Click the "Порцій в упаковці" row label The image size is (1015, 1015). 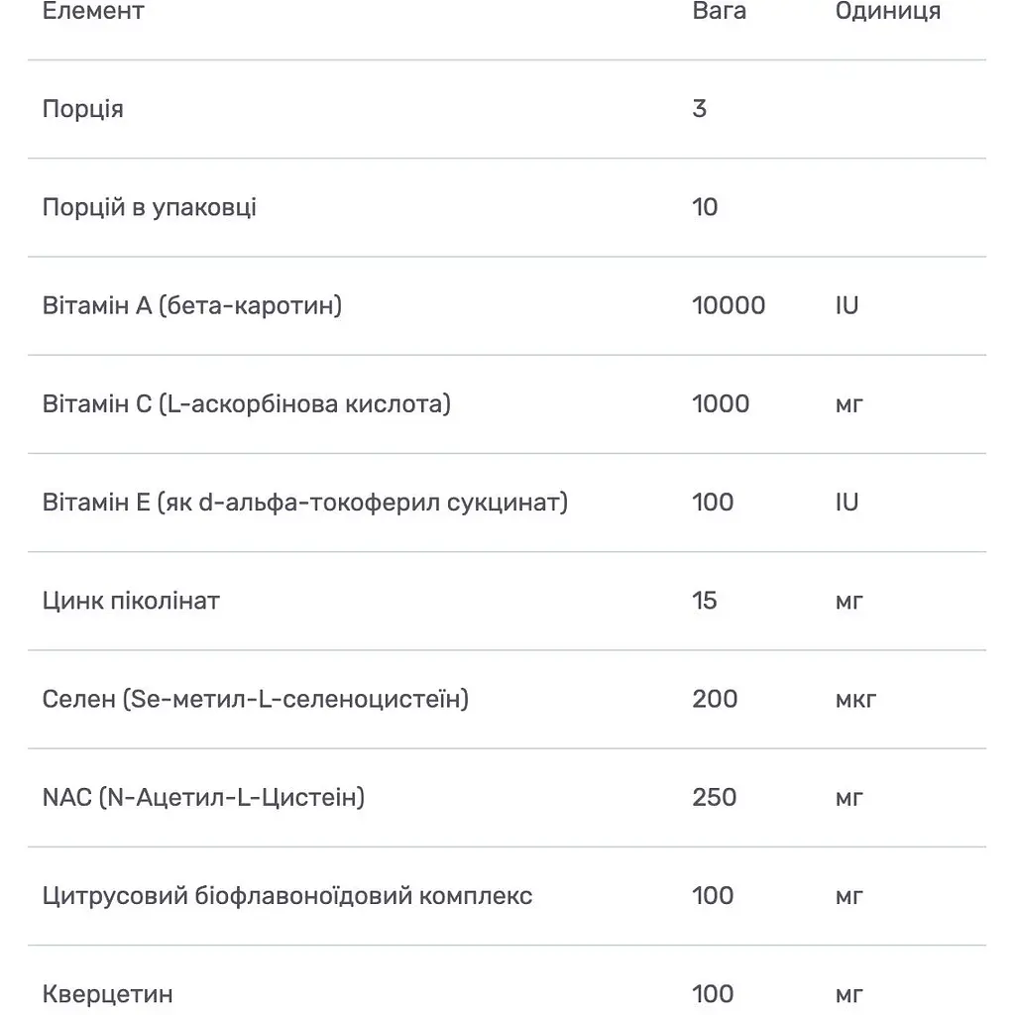(150, 207)
